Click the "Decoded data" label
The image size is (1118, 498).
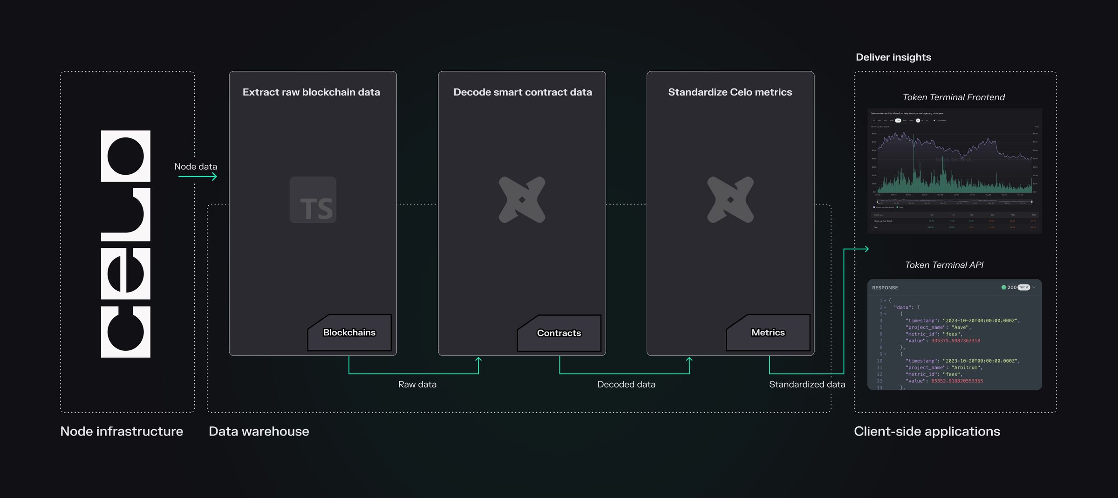627,384
